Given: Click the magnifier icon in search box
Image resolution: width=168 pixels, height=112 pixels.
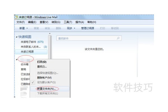Looking at the screenshot, I should pos(118,38).
